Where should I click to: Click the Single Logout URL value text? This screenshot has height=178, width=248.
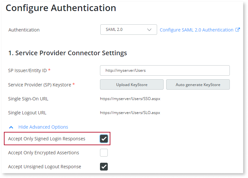[130, 113]
